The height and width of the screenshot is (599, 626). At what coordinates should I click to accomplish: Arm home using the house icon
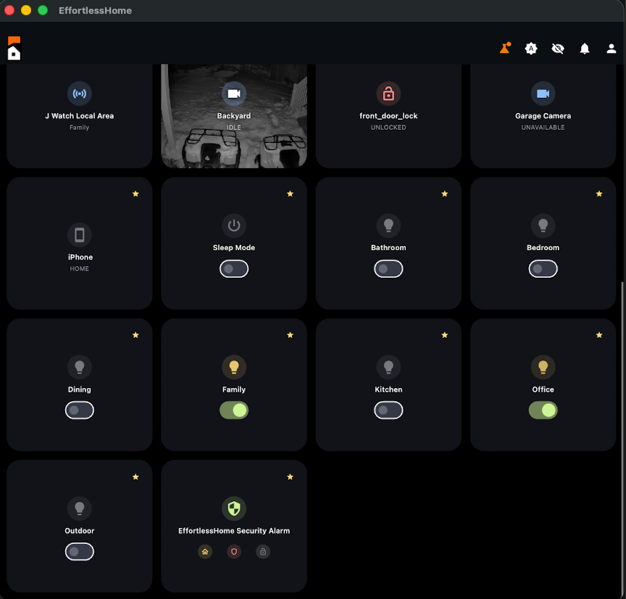click(205, 551)
